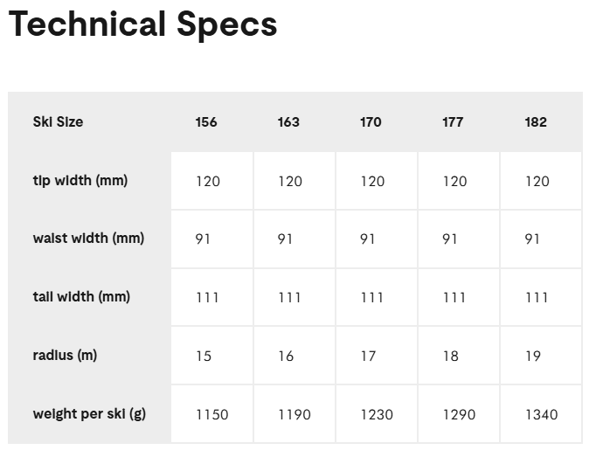Click the radius (m) row label
Image resolution: width=596 pixels, height=457 pixels.
(65, 356)
